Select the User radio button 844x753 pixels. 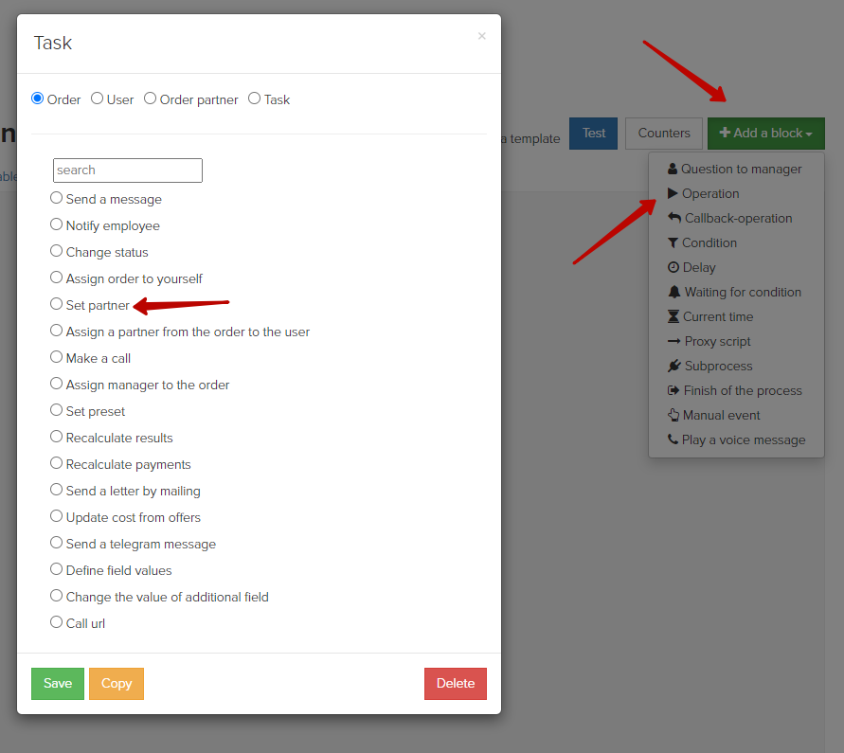(x=97, y=99)
